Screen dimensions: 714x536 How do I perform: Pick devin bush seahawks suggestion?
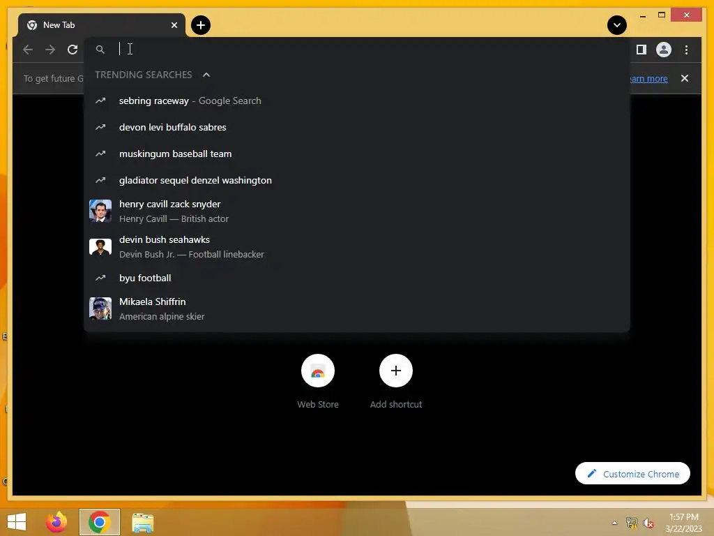coord(357,246)
